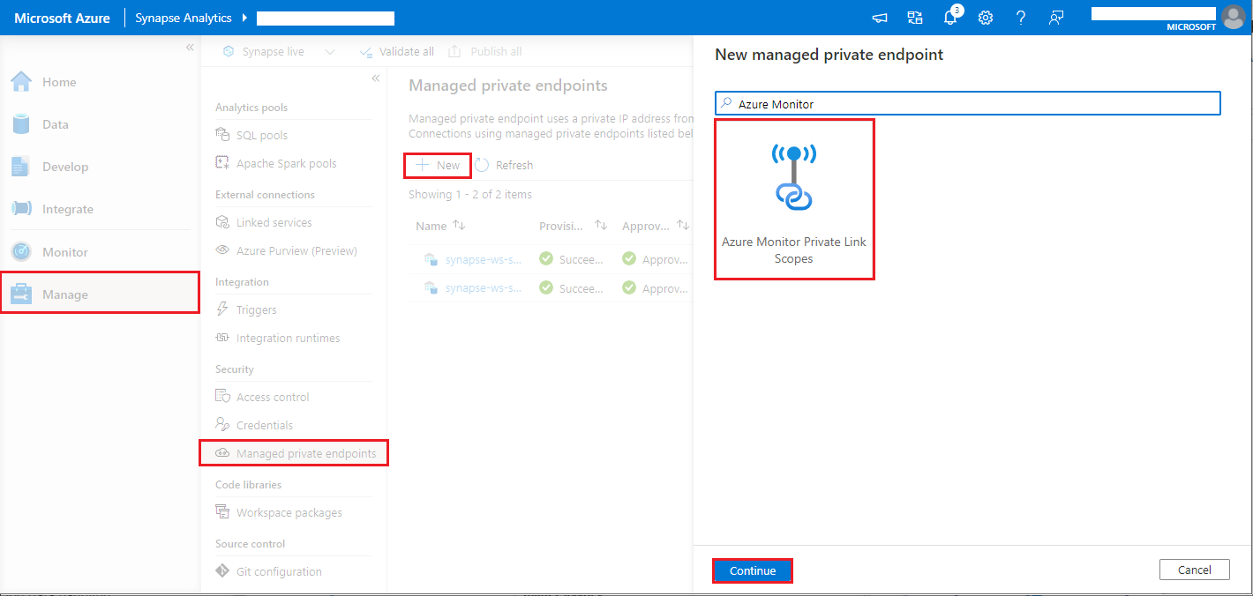The image size is (1253, 596).
Task: Open the Integrate hub icon
Action: tap(19, 208)
